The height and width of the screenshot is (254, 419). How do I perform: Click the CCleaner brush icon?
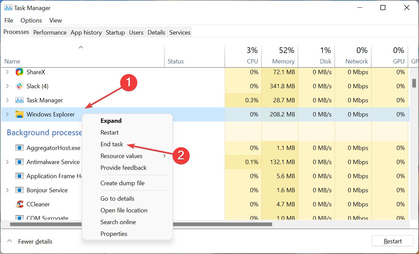click(x=19, y=204)
